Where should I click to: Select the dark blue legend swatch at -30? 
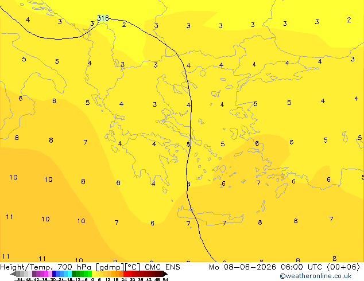tap(54, 274)
